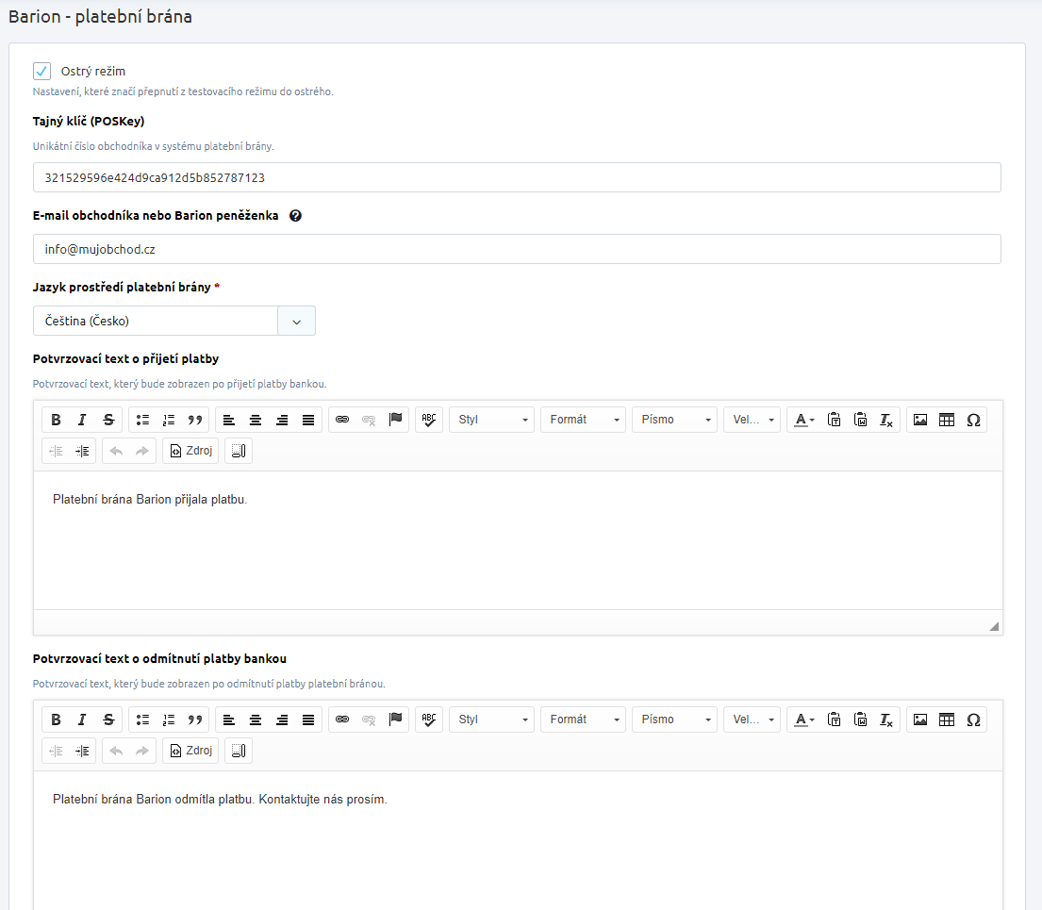
Task: Open Písmo dropdown in accepted payment editor
Action: tap(674, 420)
